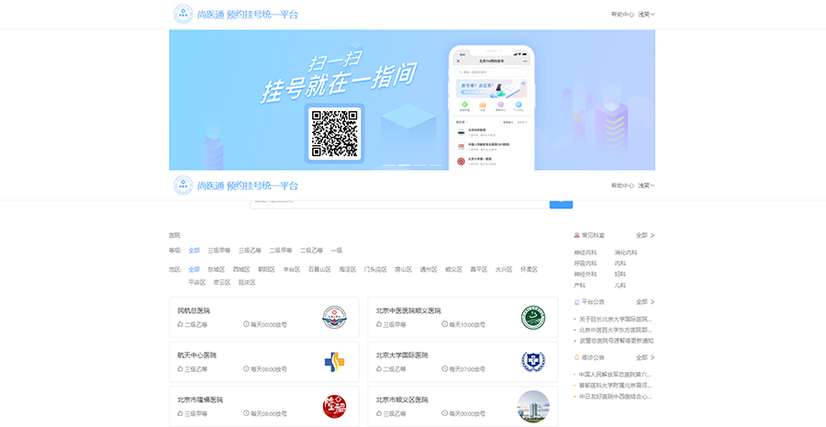Screen dimensions: 826x427
Task: Click the 尚医通 logo in the header below the banner
Action: (184, 185)
